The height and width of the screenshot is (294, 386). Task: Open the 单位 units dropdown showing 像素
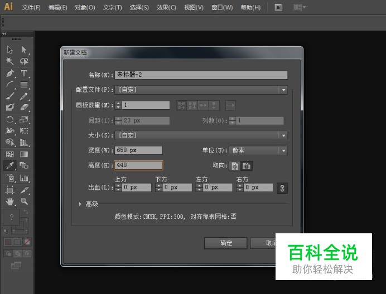point(258,150)
